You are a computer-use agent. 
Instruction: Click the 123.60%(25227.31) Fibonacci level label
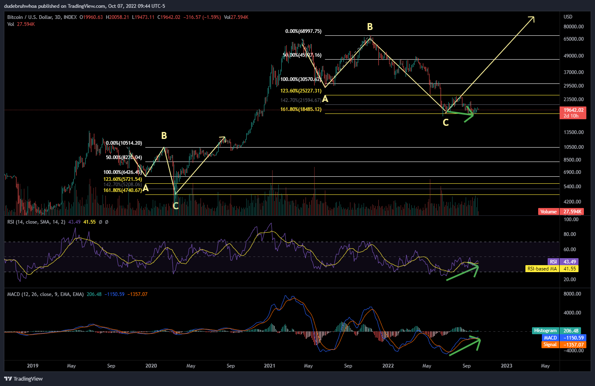301,91
